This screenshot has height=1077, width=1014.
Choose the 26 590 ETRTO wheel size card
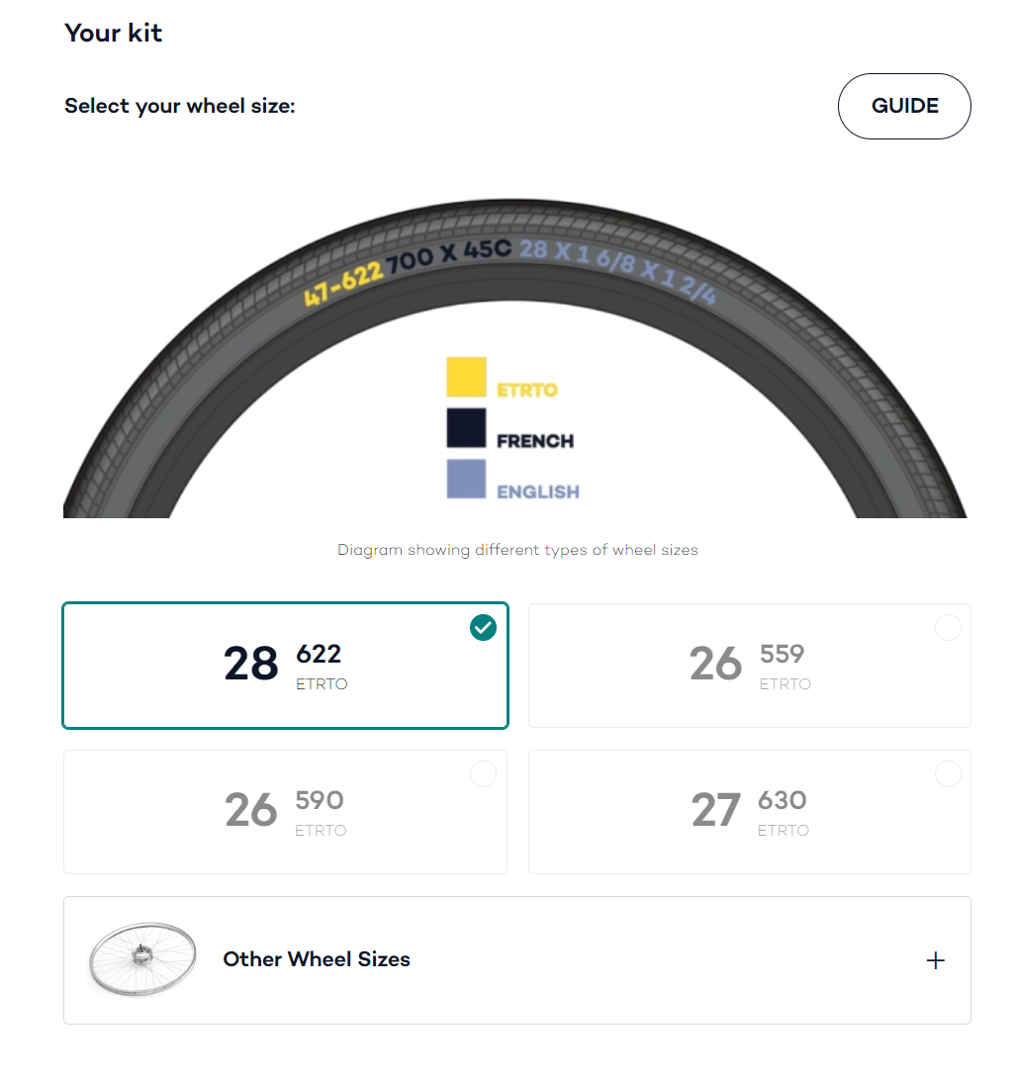pyautogui.click(x=285, y=812)
